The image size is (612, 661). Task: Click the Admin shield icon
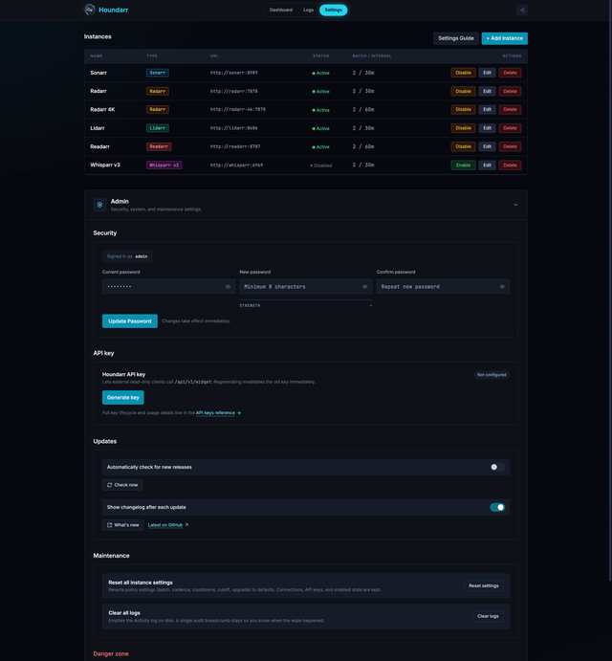coord(99,205)
